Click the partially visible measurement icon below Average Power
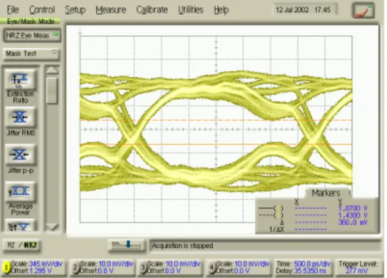Viewport: 387px width, 278px height. coord(21,226)
